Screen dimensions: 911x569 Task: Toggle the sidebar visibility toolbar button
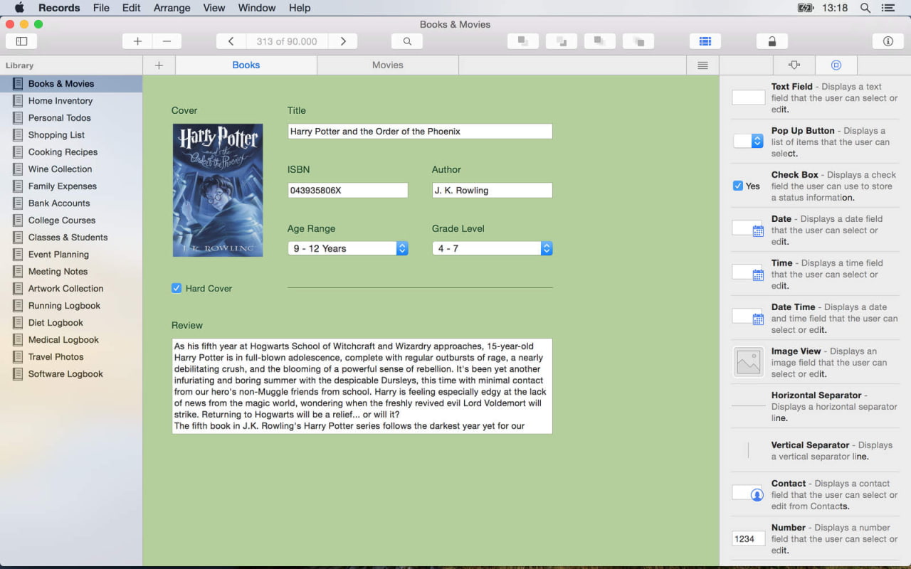click(x=21, y=41)
